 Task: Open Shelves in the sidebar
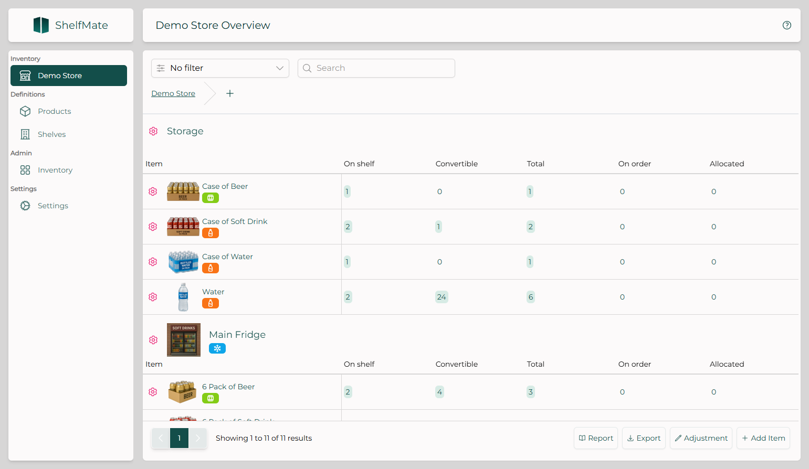click(51, 134)
